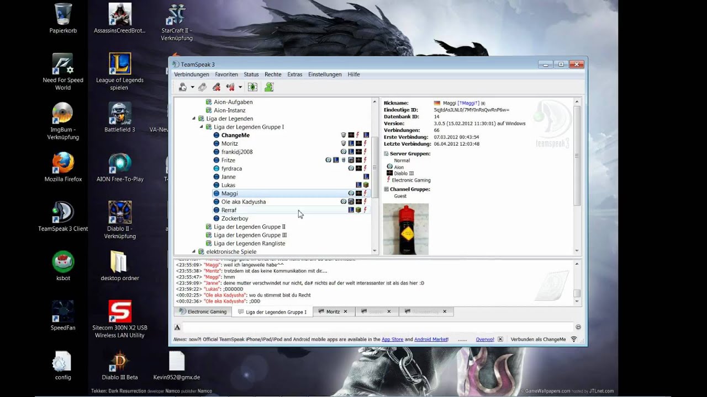The image size is (707, 397).
Task: Close the Moritz chat tab
Action: [346, 312]
